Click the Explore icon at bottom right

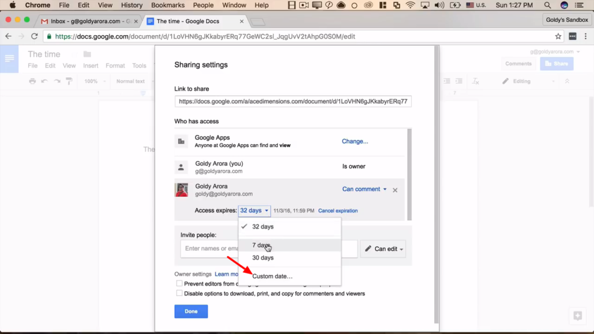tap(577, 316)
